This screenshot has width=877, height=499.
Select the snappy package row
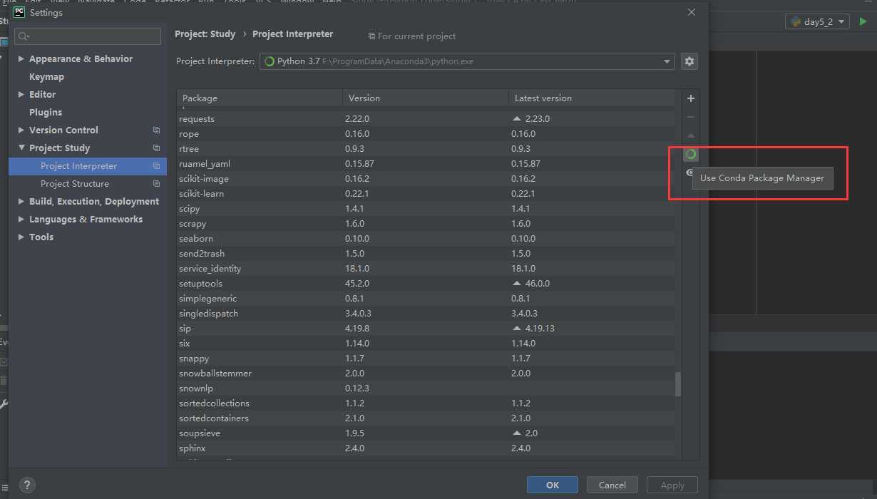pos(426,359)
